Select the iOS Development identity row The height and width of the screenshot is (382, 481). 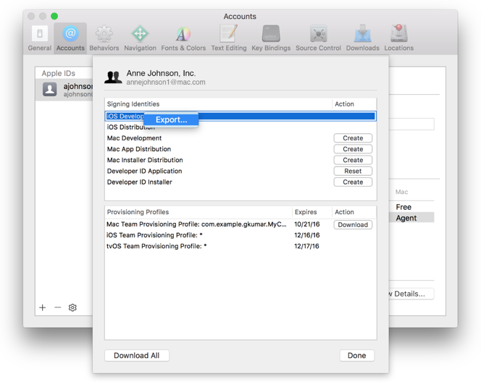240,116
